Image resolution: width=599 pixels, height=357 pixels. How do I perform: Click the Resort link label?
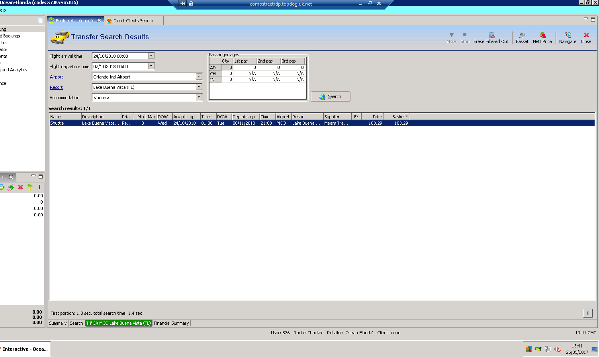56,87
